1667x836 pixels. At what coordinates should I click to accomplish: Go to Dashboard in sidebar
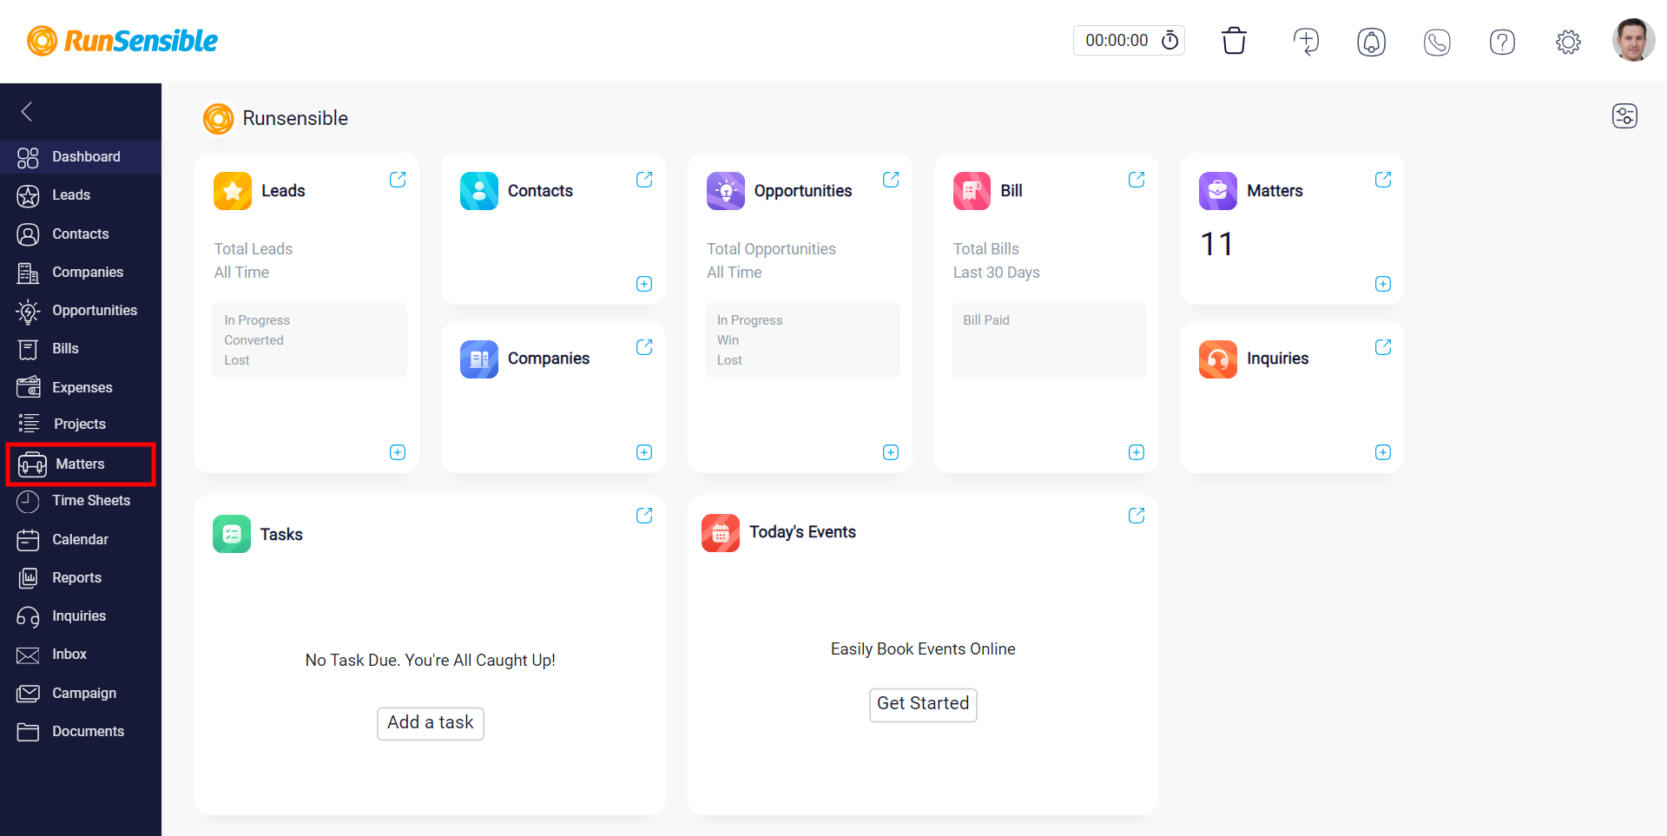(81, 156)
